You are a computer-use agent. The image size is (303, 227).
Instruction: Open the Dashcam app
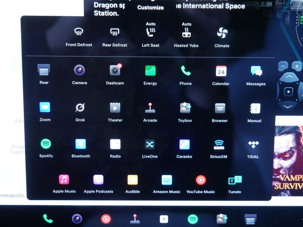click(115, 75)
